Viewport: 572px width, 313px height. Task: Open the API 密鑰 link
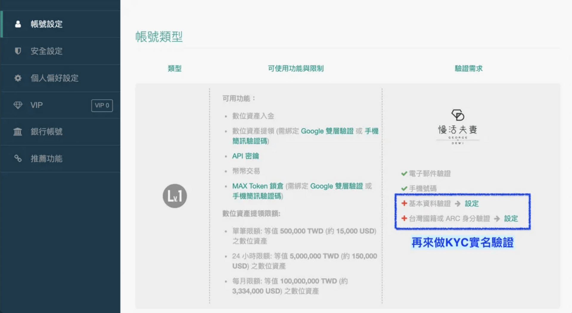tap(245, 156)
